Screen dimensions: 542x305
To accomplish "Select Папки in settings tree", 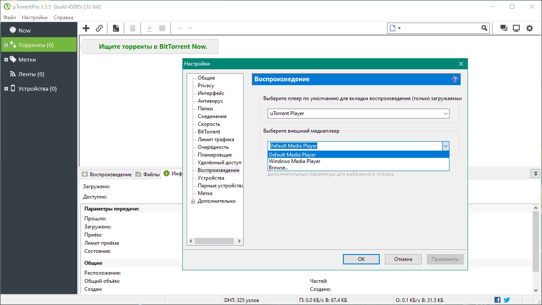I will [x=205, y=109].
